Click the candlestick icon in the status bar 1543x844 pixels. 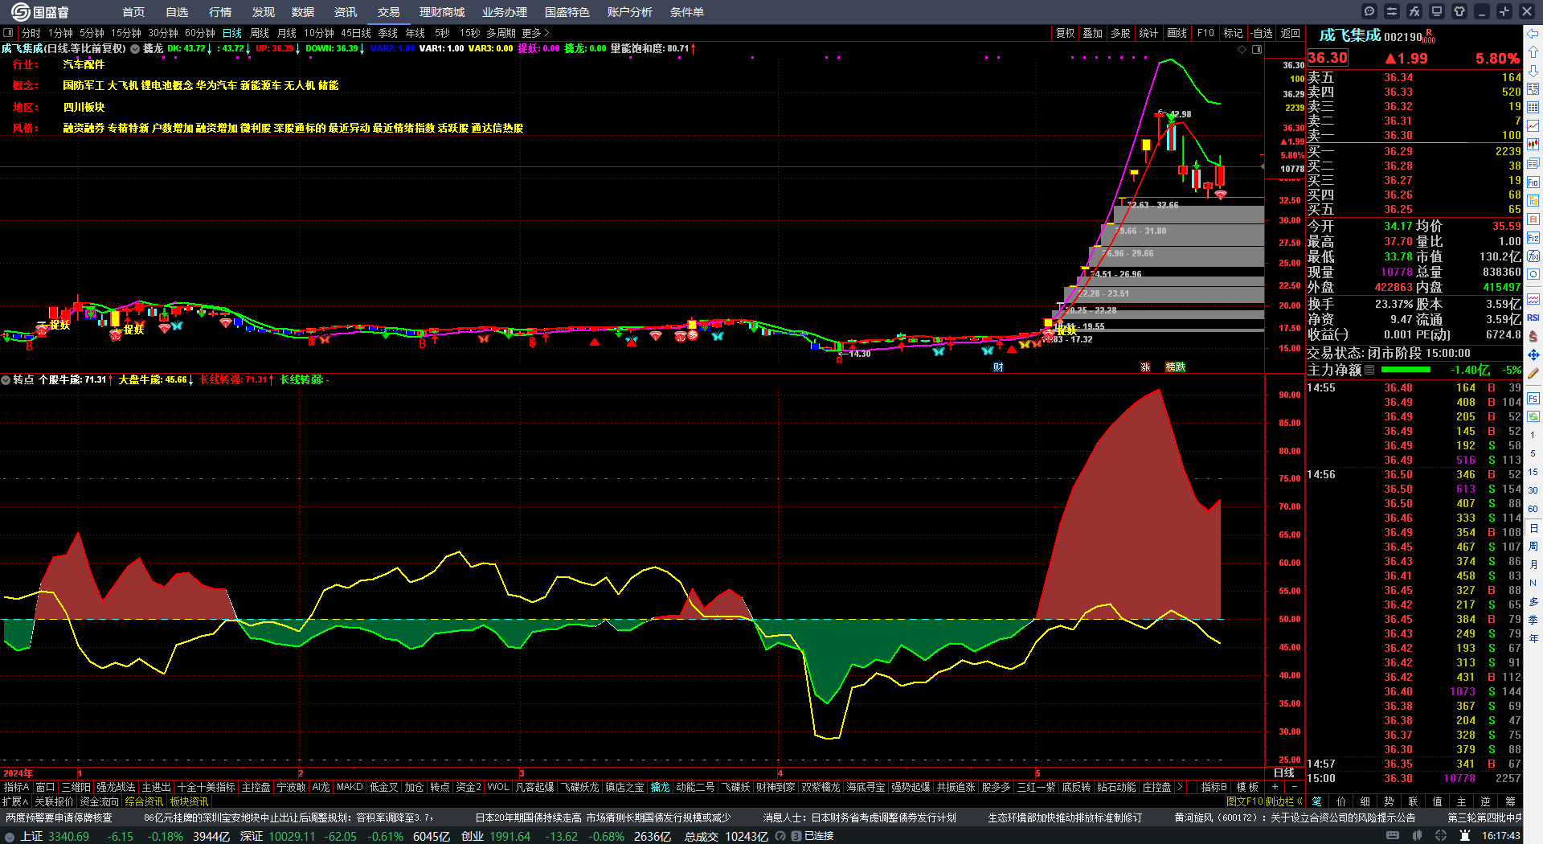click(1418, 836)
